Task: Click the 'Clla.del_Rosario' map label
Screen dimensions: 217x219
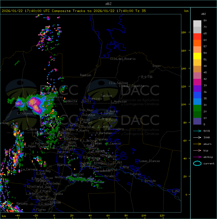Action: pyautogui.click(x=123, y=59)
